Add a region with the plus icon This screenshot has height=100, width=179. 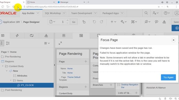pyautogui.click(x=86, y=87)
